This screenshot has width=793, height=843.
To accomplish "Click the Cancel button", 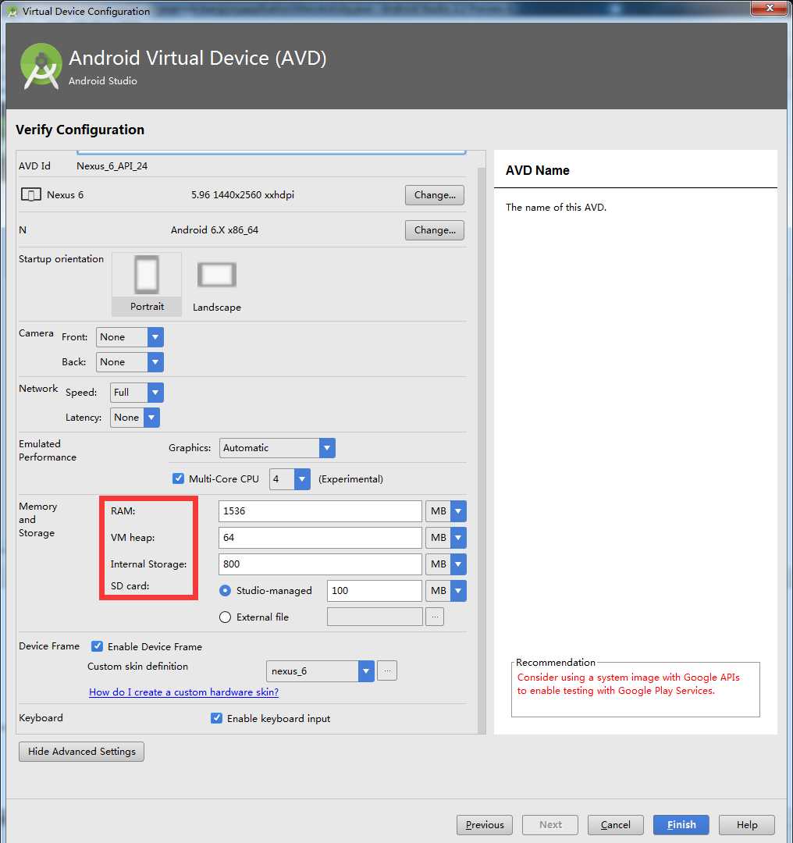I will (616, 825).
